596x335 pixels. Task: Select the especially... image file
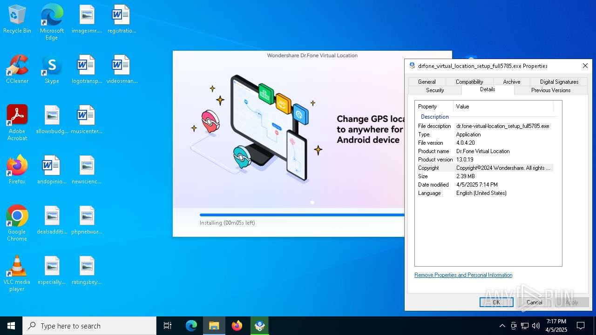click(x=52, y=271)
